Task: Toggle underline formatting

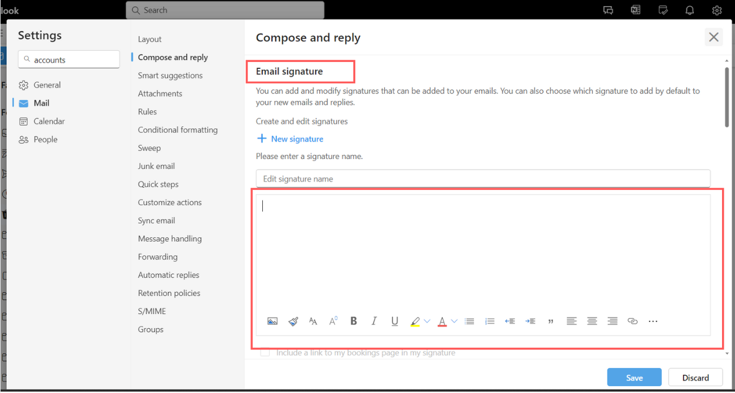Action: point(394,321)
